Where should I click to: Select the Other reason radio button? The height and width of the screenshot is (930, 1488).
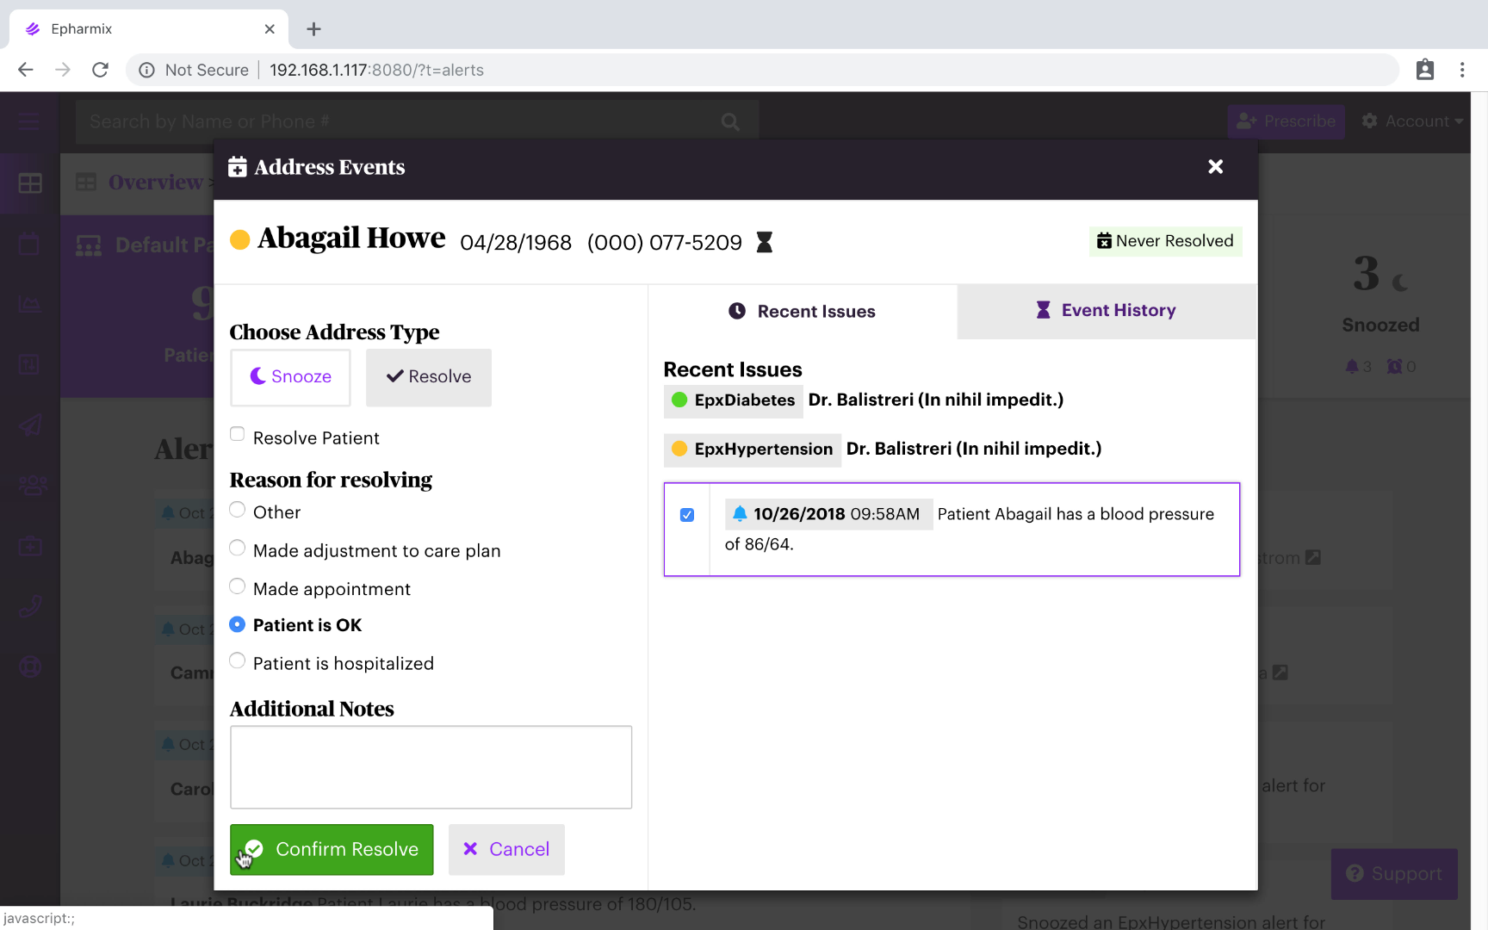point(238,510)
